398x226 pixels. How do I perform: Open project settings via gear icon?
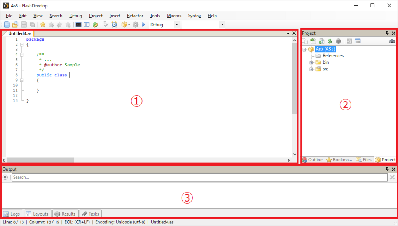(x=136, y=24)
